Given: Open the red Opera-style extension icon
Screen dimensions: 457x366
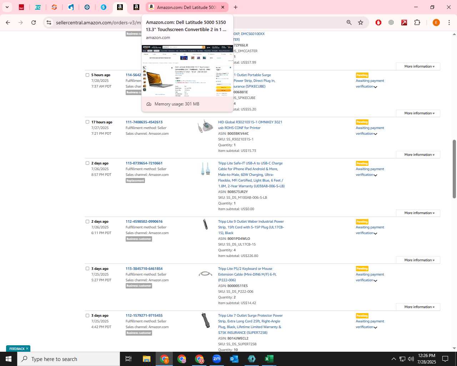Looking at the screenshot, I should pos(378,23).
